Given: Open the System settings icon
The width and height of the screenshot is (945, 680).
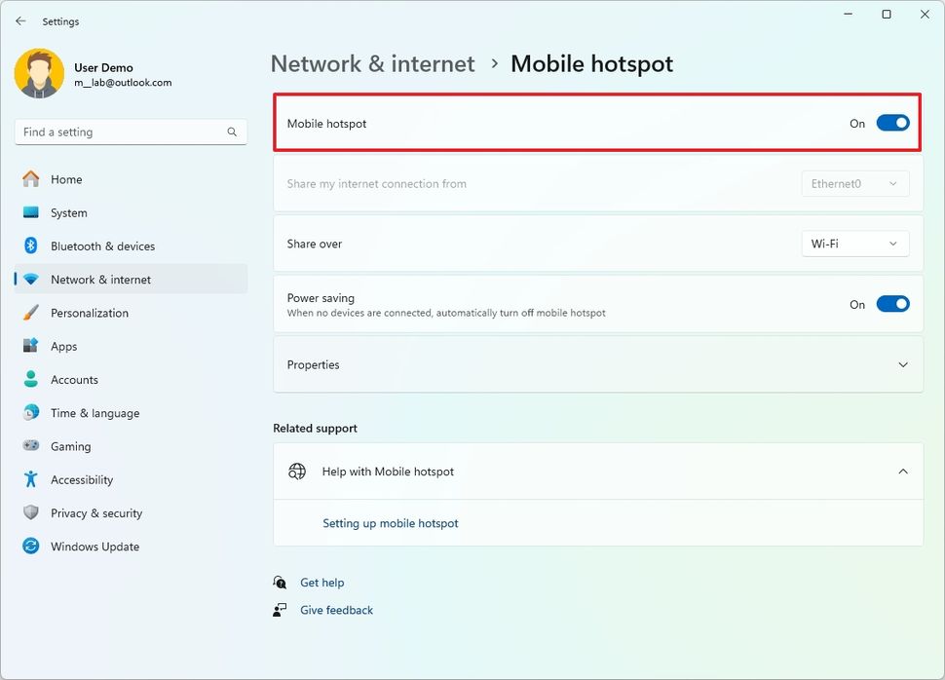Looking at the screenshot, I should click(31, 212).
